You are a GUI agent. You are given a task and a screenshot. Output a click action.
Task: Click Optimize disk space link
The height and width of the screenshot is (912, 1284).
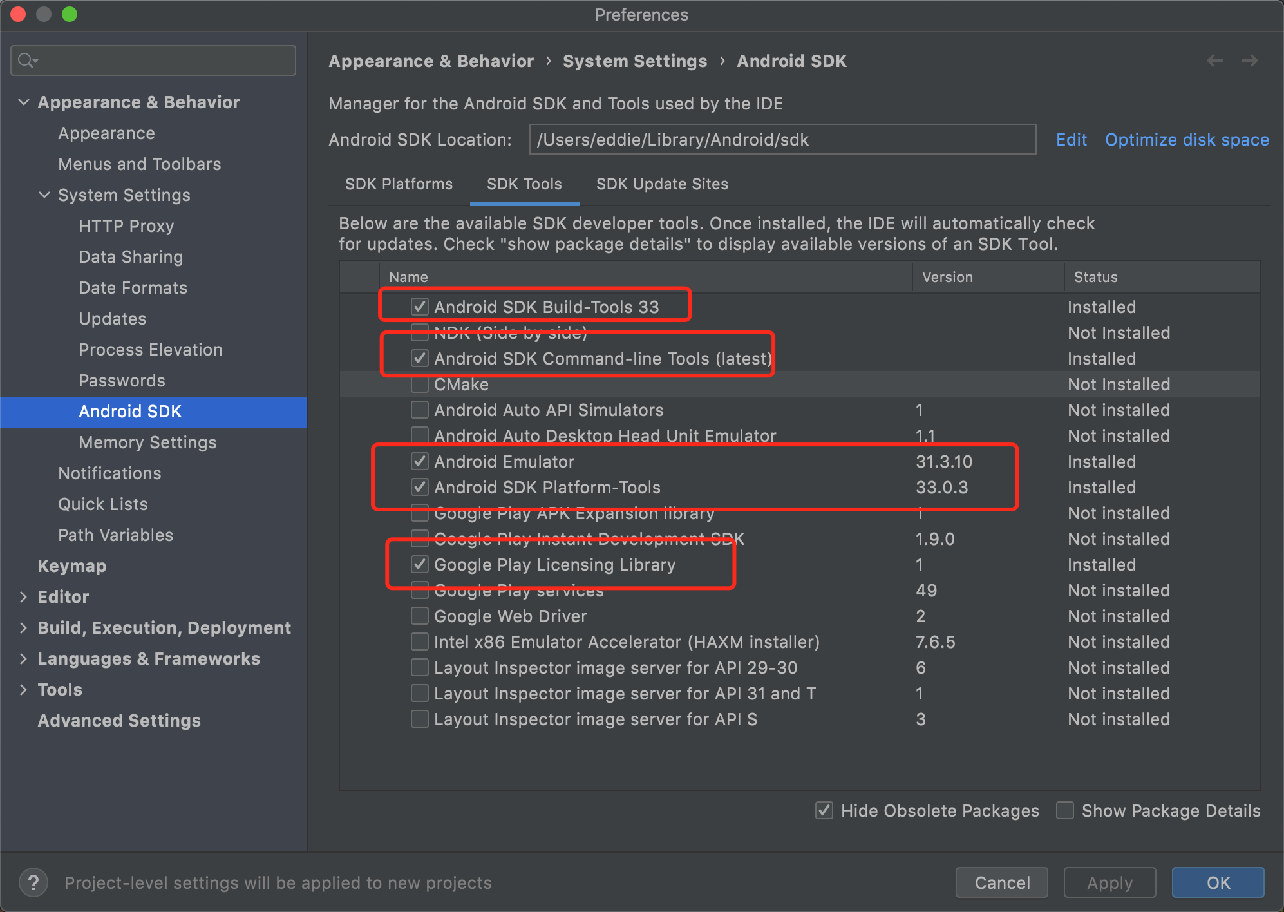(1187, 140)
